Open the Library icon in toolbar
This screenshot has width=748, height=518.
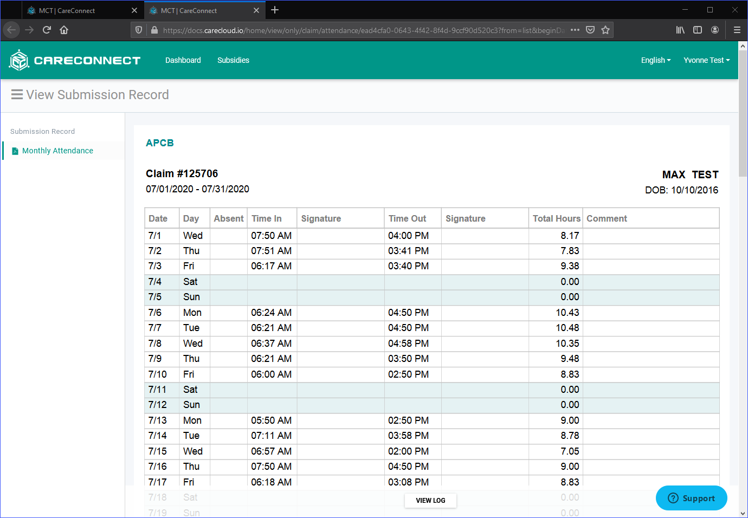680,30
